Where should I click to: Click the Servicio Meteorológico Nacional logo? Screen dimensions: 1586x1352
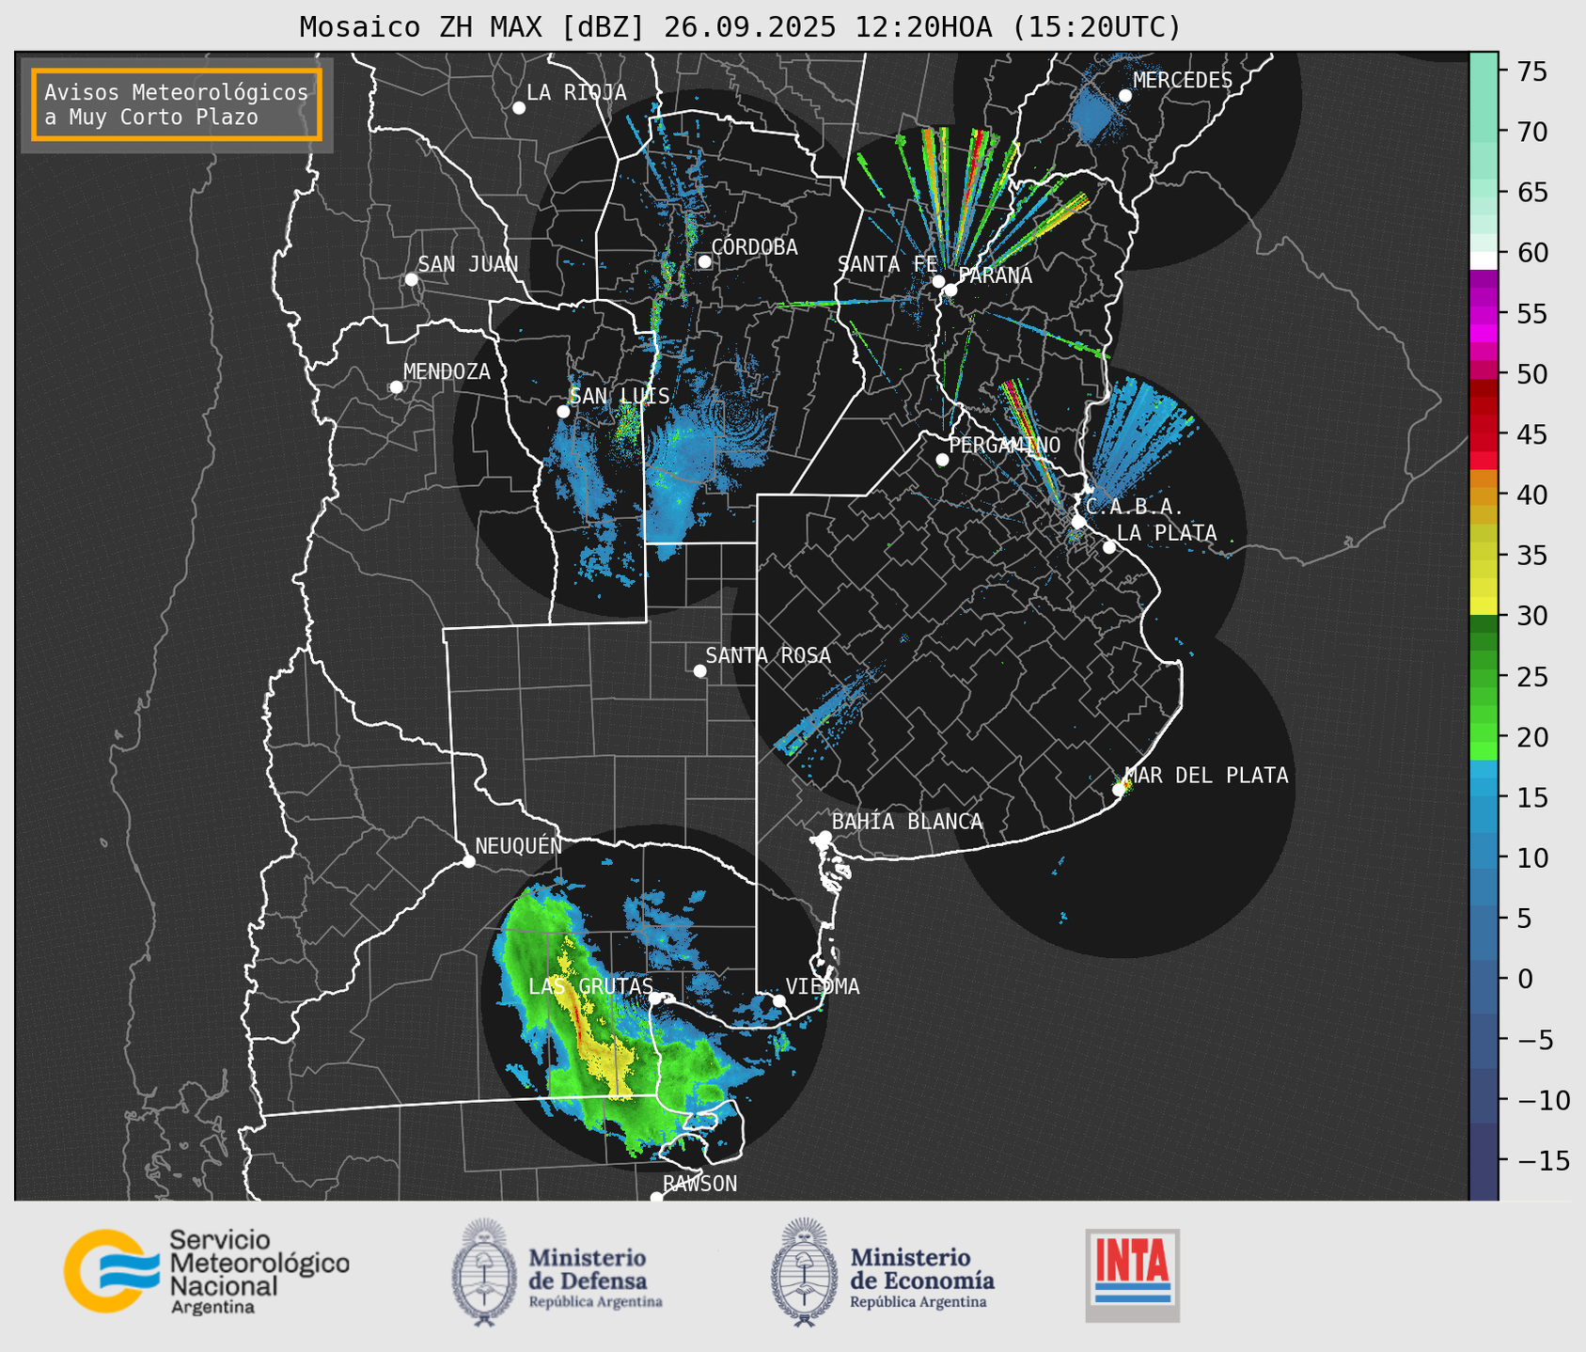tap(207, 1271)
